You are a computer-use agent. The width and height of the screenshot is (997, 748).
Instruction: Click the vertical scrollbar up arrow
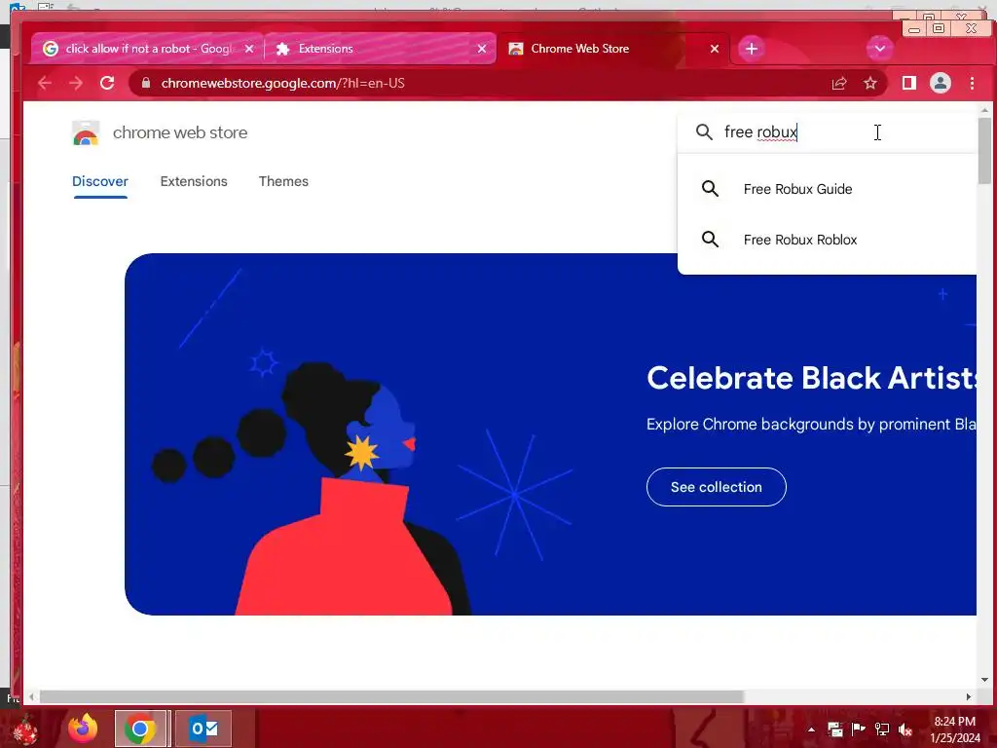pyautogui.click(x=983, y=109)
